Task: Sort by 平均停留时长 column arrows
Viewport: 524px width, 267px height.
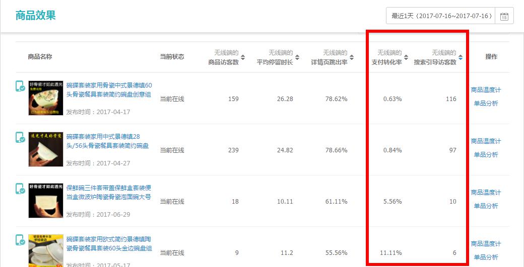Action: [297, 57]
